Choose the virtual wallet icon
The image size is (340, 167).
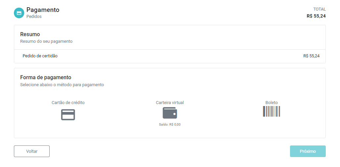[x=170, y=113]
